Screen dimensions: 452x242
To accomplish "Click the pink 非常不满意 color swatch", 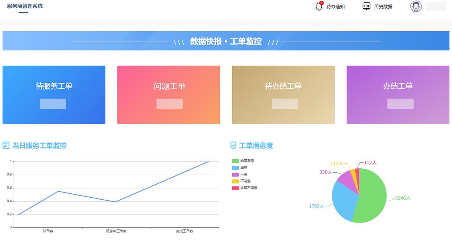I will click(x=235, y=187).
